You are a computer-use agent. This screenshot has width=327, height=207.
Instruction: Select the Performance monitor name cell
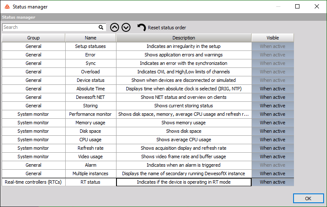(x=91, y=114)
